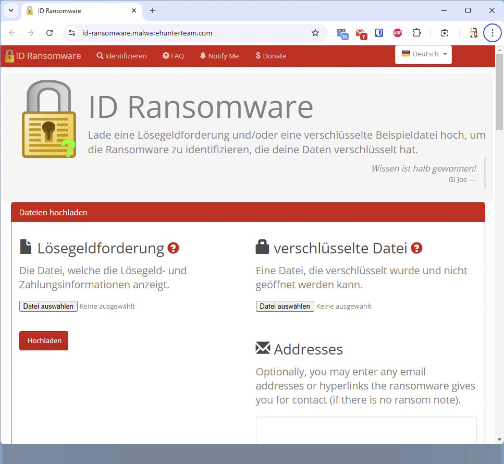Click the large padlock logo image

pos(49,119)
